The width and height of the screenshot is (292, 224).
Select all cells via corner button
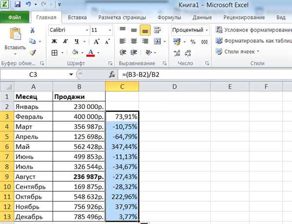[x=7, y=87]
